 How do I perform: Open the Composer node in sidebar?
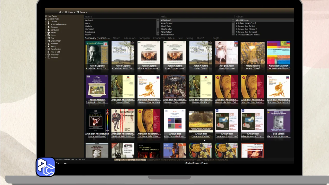click(54, 27)
